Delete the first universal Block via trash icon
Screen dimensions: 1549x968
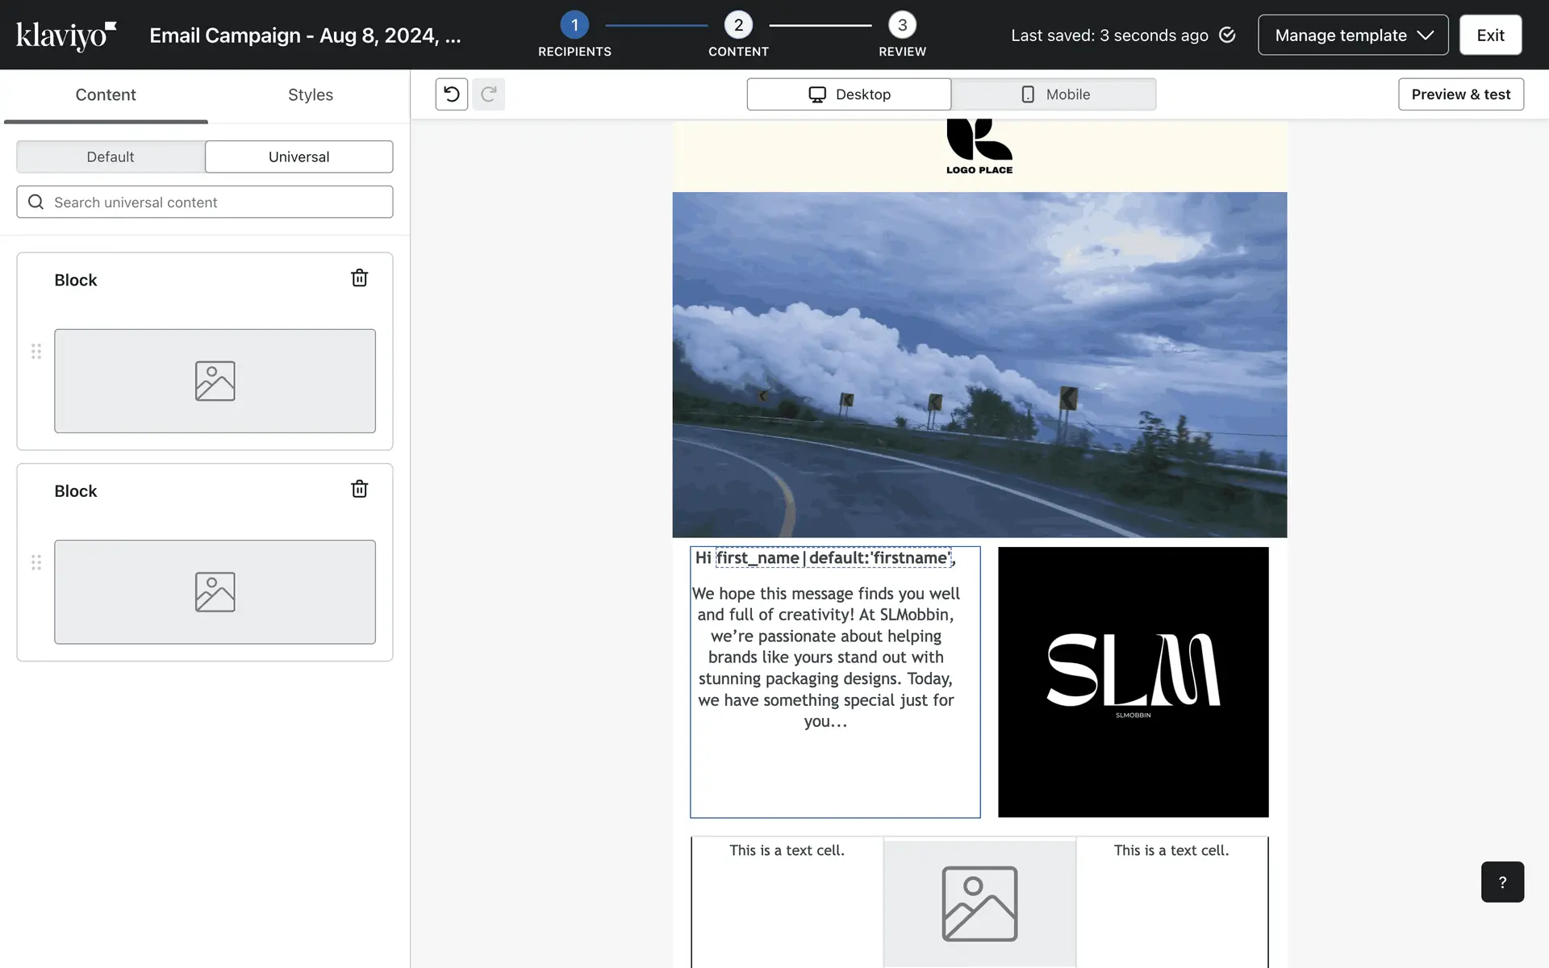coord(359,278)
